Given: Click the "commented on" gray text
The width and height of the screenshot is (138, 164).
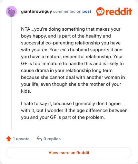Looking at the screenshot, I should (x=67, y=11).
